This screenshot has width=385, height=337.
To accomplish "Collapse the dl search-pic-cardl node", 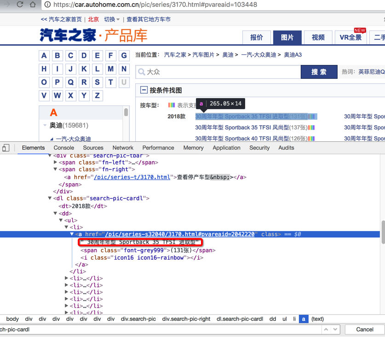I will [50, 198].
